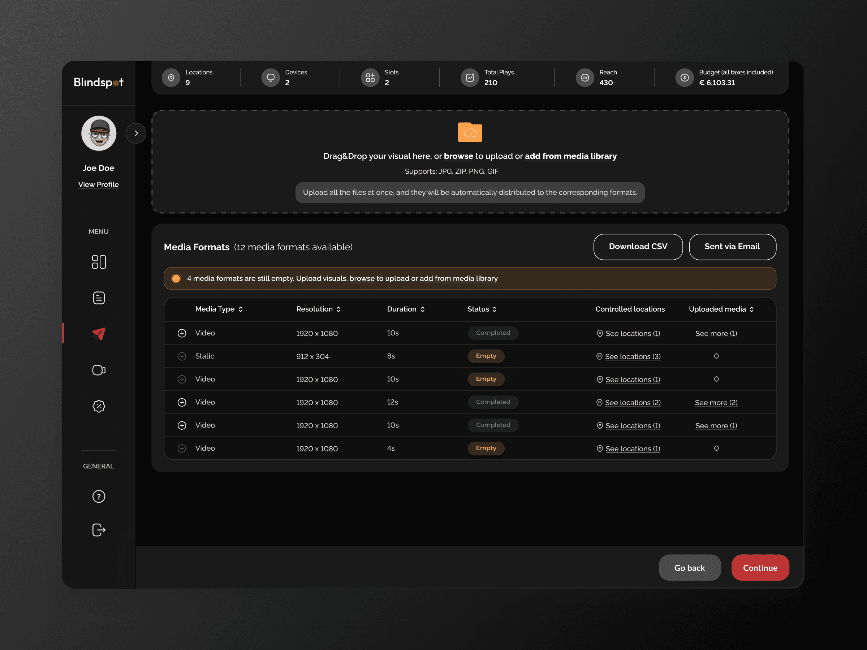
Task: Open the discount badge sidebar icon
Action: tap(98, 406)
